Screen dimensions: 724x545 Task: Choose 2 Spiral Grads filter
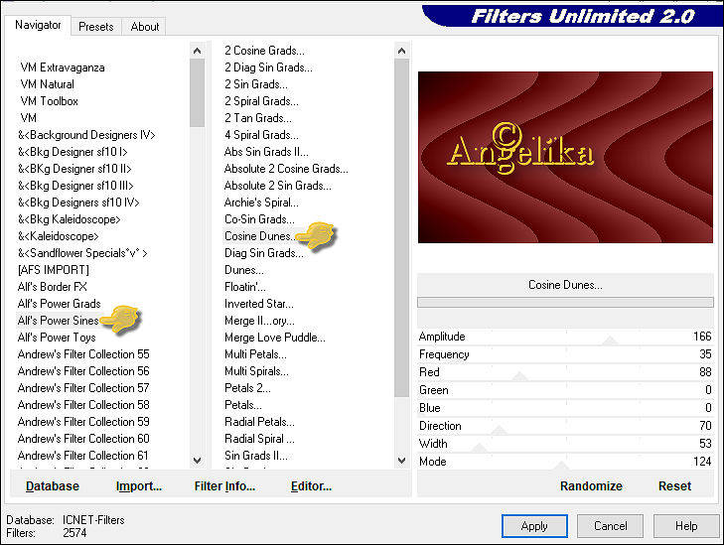261,101
